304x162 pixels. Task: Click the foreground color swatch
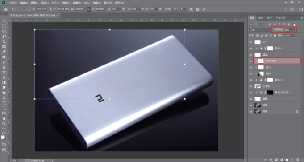(x=3, y=137)
